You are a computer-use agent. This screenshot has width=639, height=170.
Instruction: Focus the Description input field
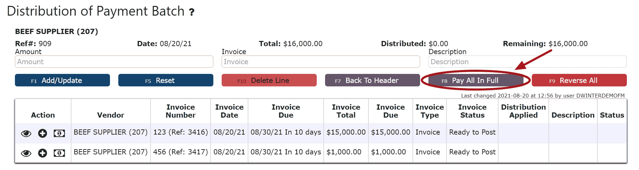(x=528, y=62)
